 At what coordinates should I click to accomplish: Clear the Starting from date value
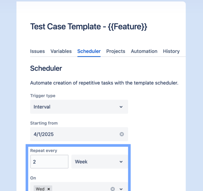(x=122, y=134)
